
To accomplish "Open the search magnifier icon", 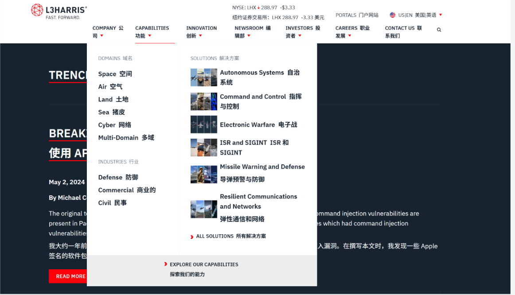I will [x=439, y=30].
